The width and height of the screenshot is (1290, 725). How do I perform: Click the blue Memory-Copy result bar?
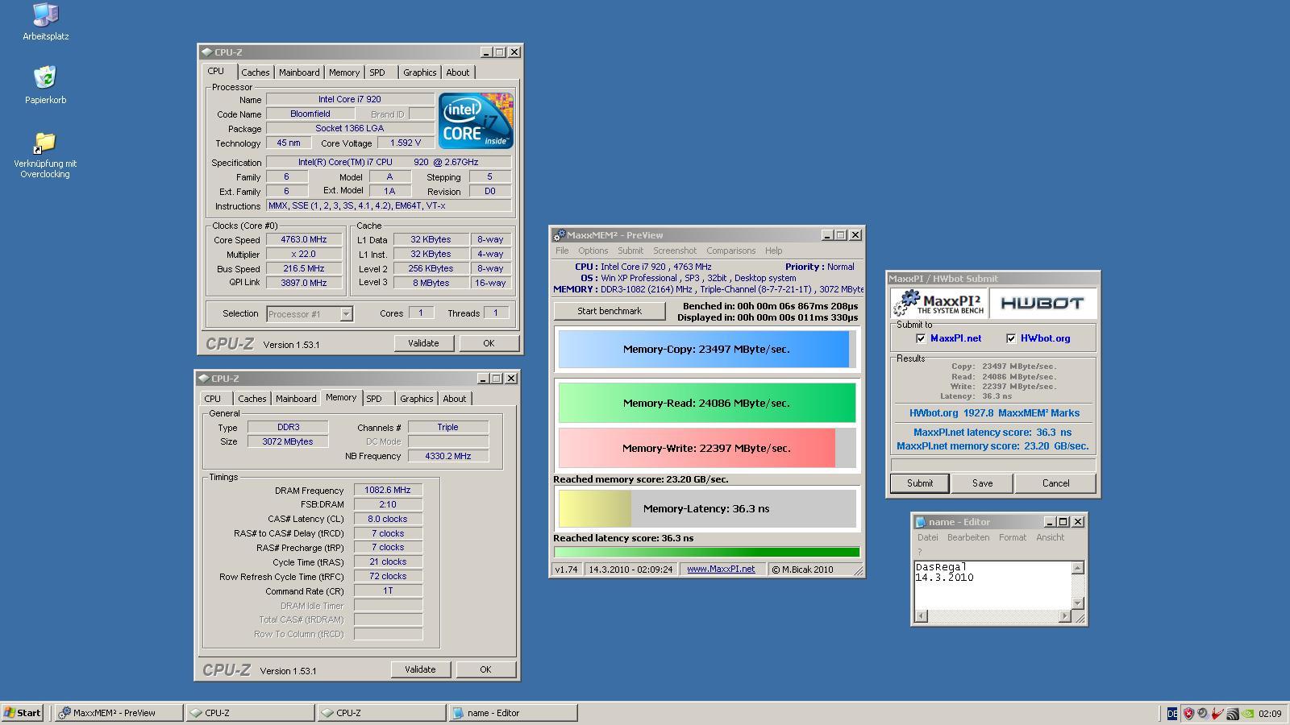(706, 350)
